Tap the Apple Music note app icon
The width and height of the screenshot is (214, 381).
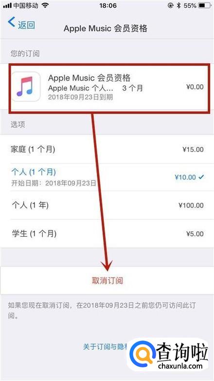click(26, 87)
